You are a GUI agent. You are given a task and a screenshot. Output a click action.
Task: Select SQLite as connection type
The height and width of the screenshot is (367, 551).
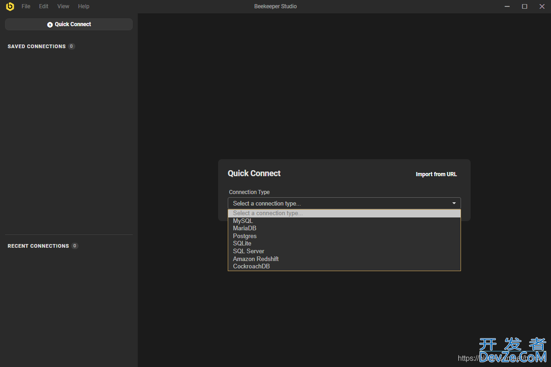(x=344, y=244)
